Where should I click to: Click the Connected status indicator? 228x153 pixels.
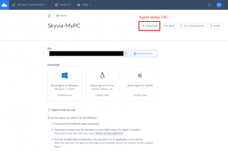(x=149, y=26)
